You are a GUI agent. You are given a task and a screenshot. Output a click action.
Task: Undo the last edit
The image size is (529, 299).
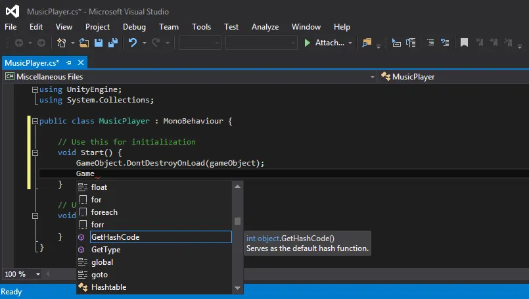[x=133, y=43]
